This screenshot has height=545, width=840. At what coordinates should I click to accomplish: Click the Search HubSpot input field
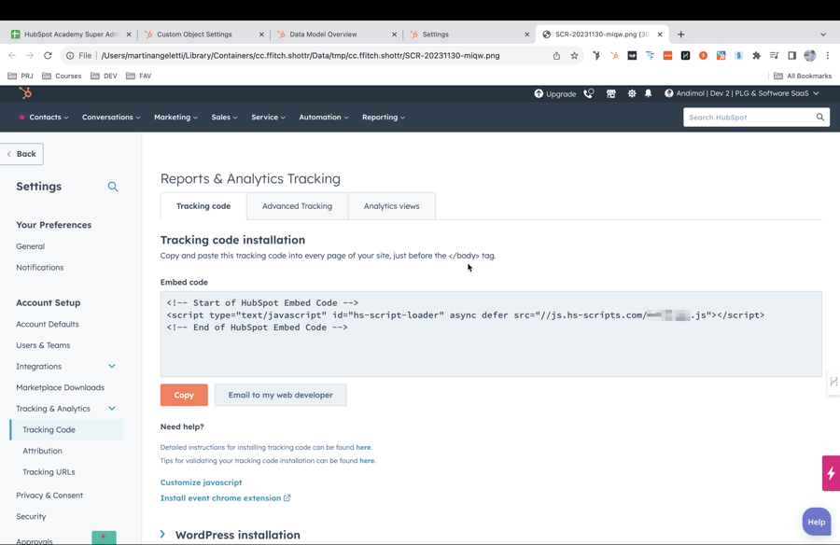749,118
